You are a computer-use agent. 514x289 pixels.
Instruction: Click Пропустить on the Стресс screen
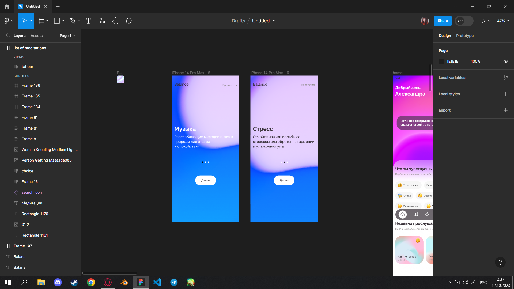pyautogui.click(x=308, y=85)
